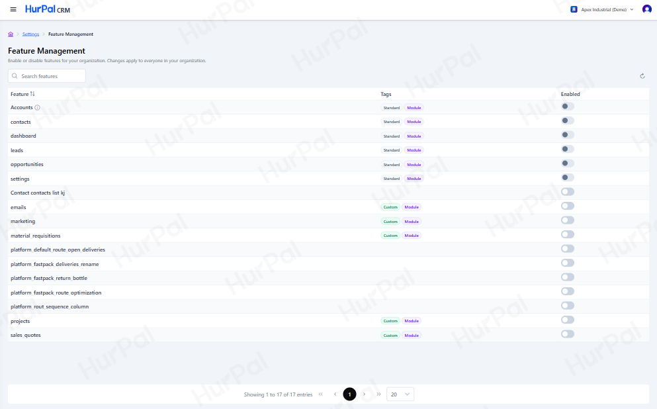Enable platform_fastpack_return_bottle feature
Image resolution: width=657 pixels, height=409 pixels.
click(568, 277)
